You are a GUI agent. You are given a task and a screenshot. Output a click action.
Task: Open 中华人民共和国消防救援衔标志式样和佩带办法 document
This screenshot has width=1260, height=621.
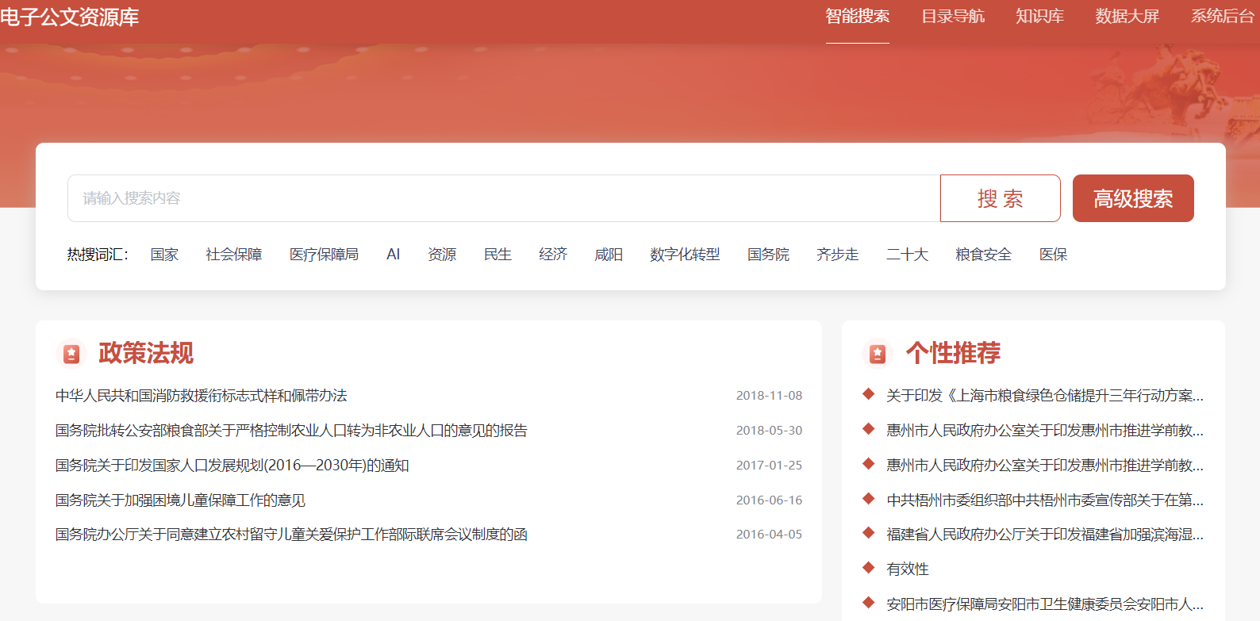click(202, 396)
